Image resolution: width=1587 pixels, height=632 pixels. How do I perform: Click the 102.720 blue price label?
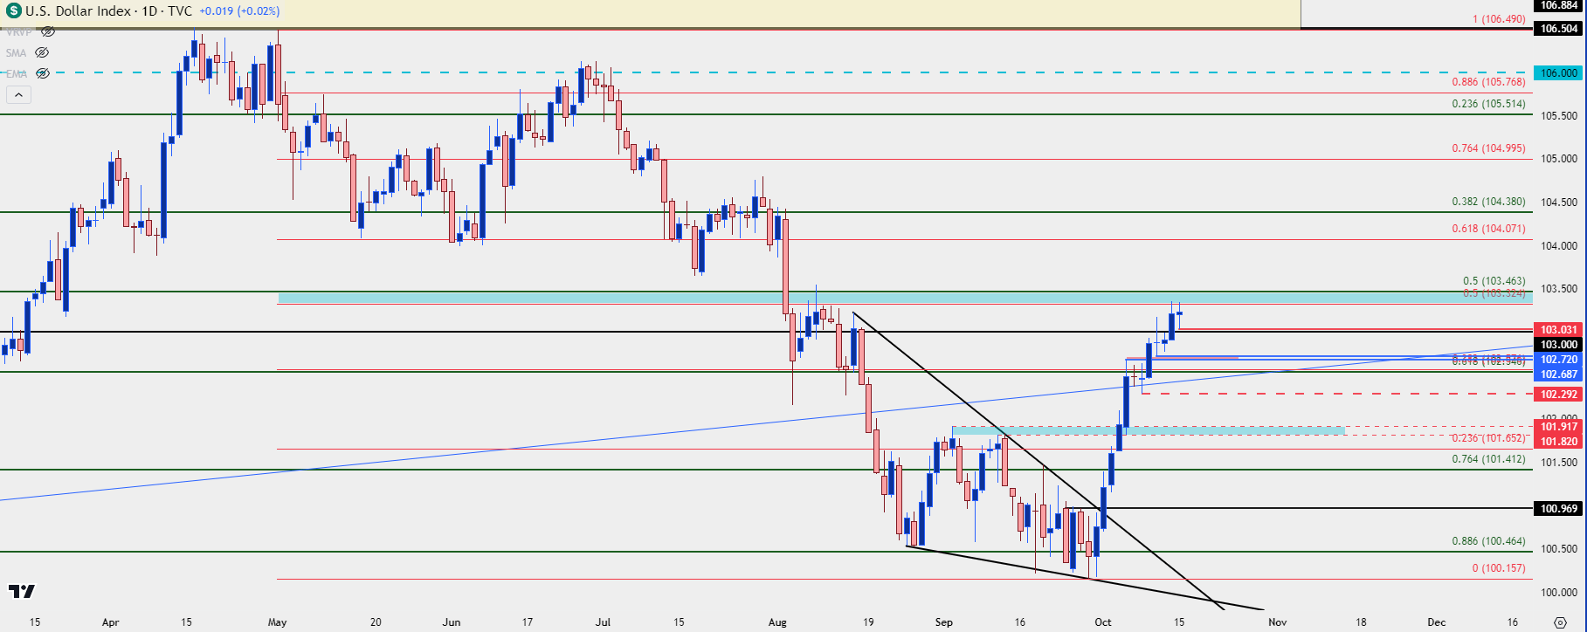click(x=1559, y=359)
